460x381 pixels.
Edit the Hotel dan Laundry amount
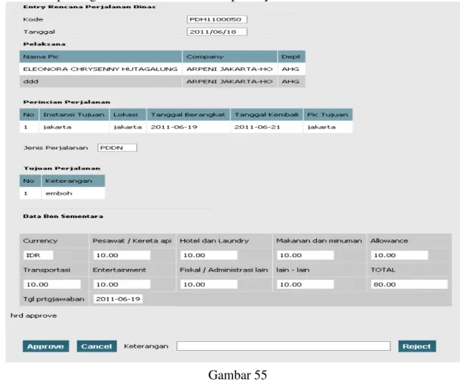tap(209, 255)
